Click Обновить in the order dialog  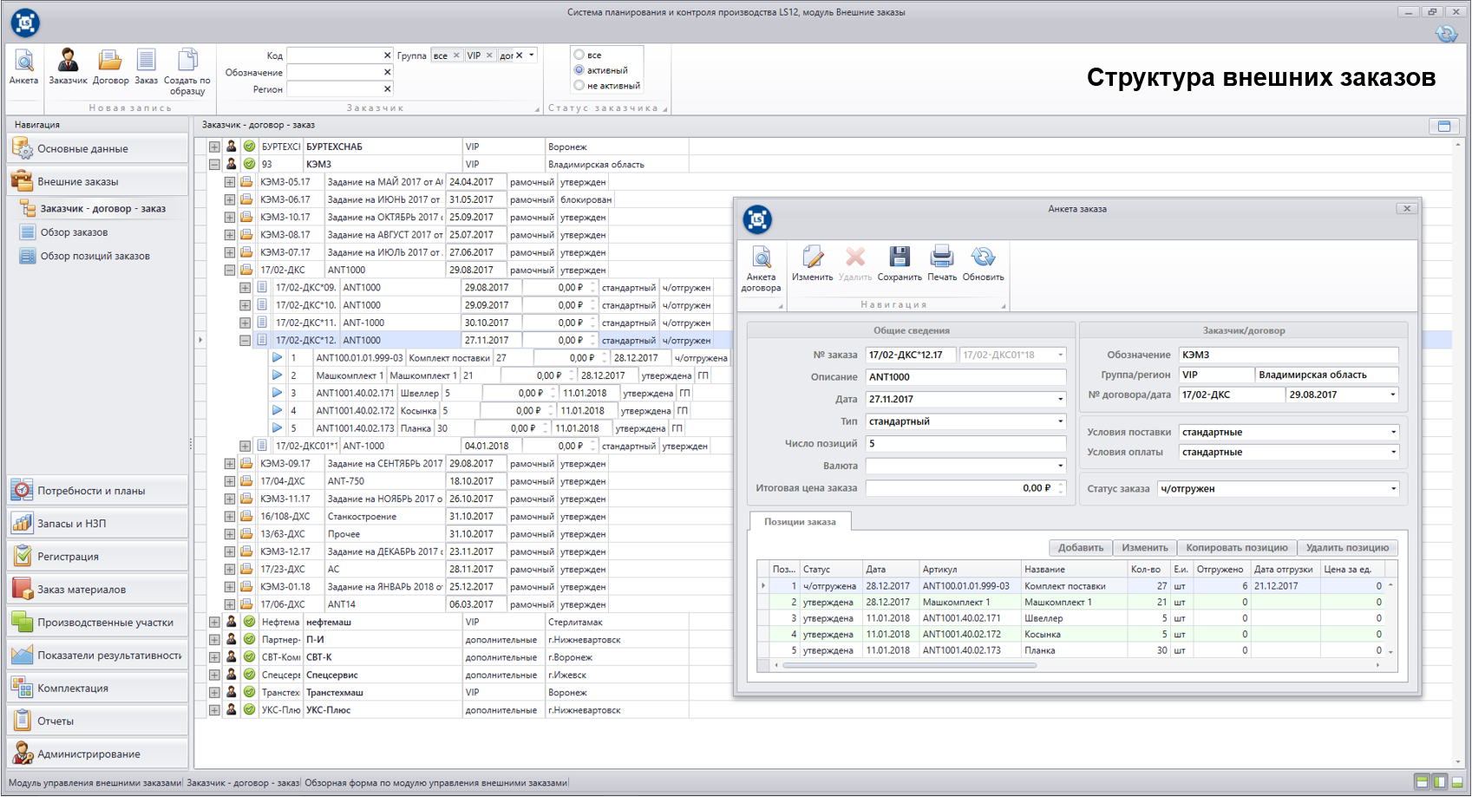pyautogui.click(x=983, y=264)
